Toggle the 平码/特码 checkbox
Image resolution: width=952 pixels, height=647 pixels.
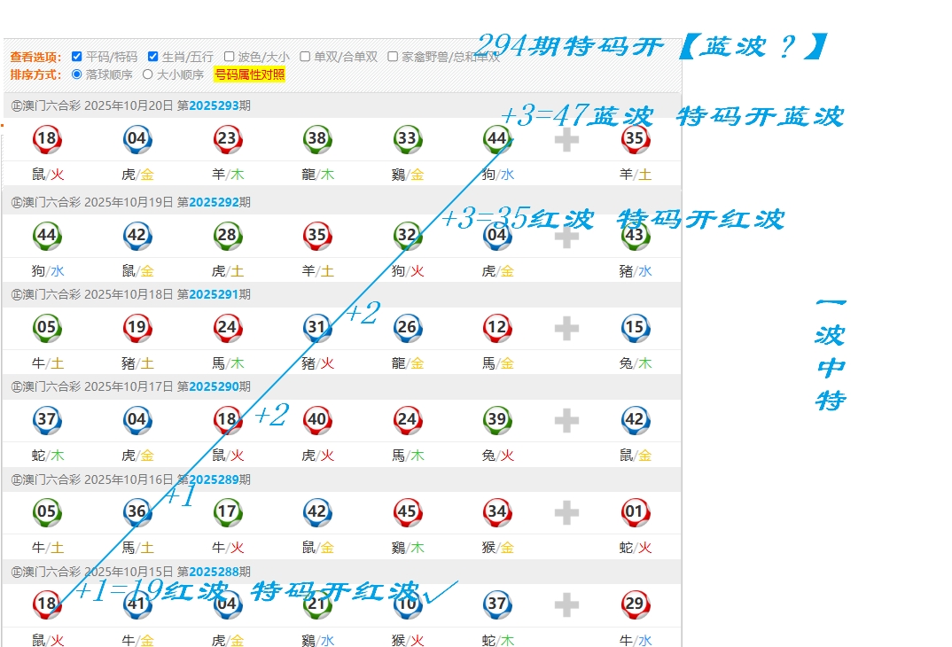[77, 56]
